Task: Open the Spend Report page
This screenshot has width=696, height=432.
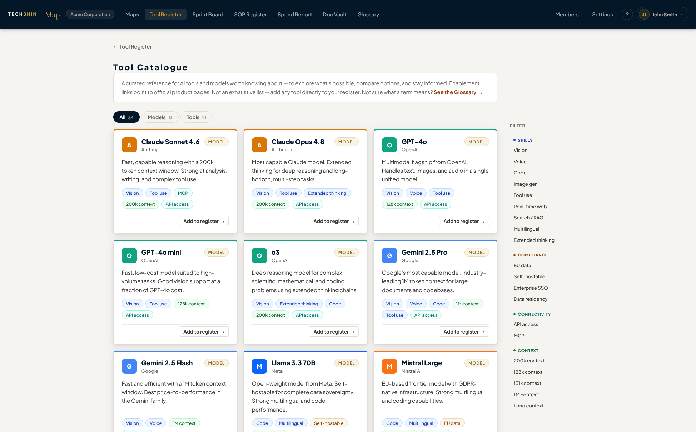Action: click(x=295, y=14)
